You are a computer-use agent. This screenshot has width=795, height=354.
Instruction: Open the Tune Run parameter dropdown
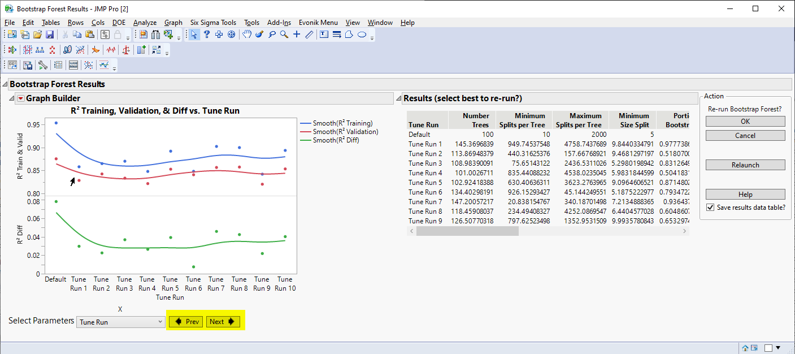tap(160, 321)
